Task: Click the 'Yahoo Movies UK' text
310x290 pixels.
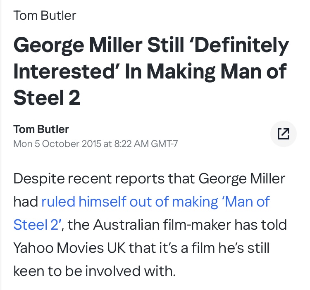Action: (69, 248)
